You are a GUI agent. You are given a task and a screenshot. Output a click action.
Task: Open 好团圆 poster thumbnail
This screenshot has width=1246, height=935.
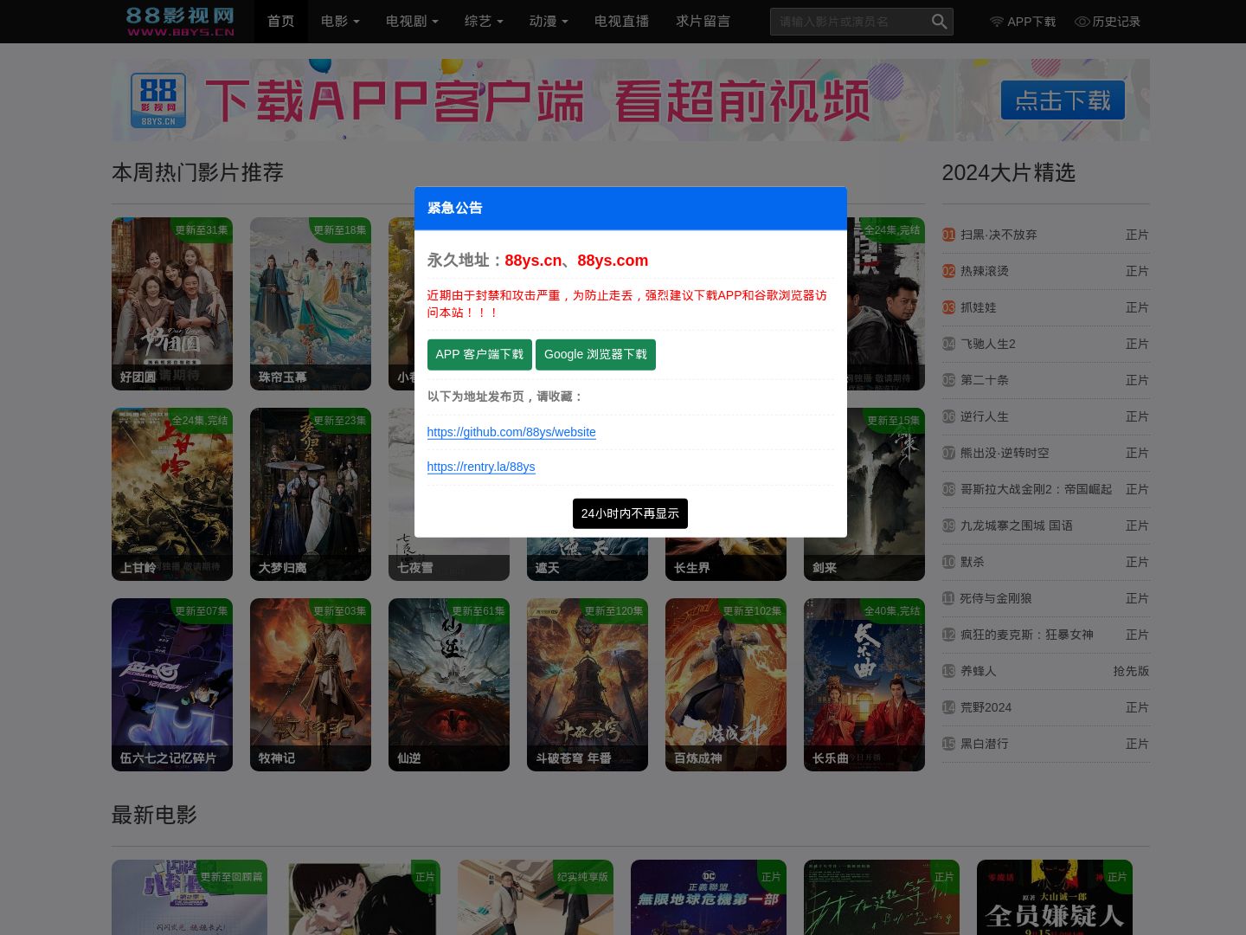172,304
